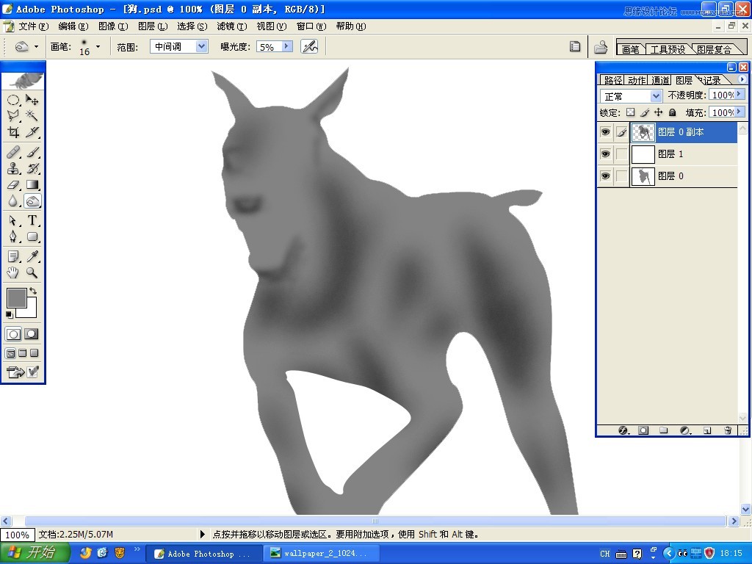Enable airbrush mode in options bar
Screen dimensions: 752x564
pos(309,46)
